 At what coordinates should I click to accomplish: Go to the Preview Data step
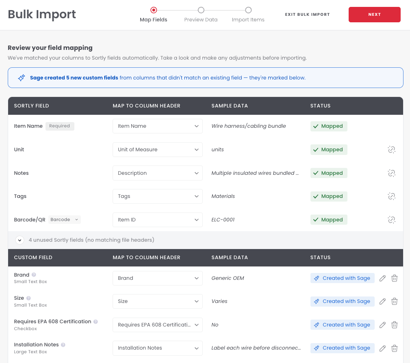[x=201, y=14]
